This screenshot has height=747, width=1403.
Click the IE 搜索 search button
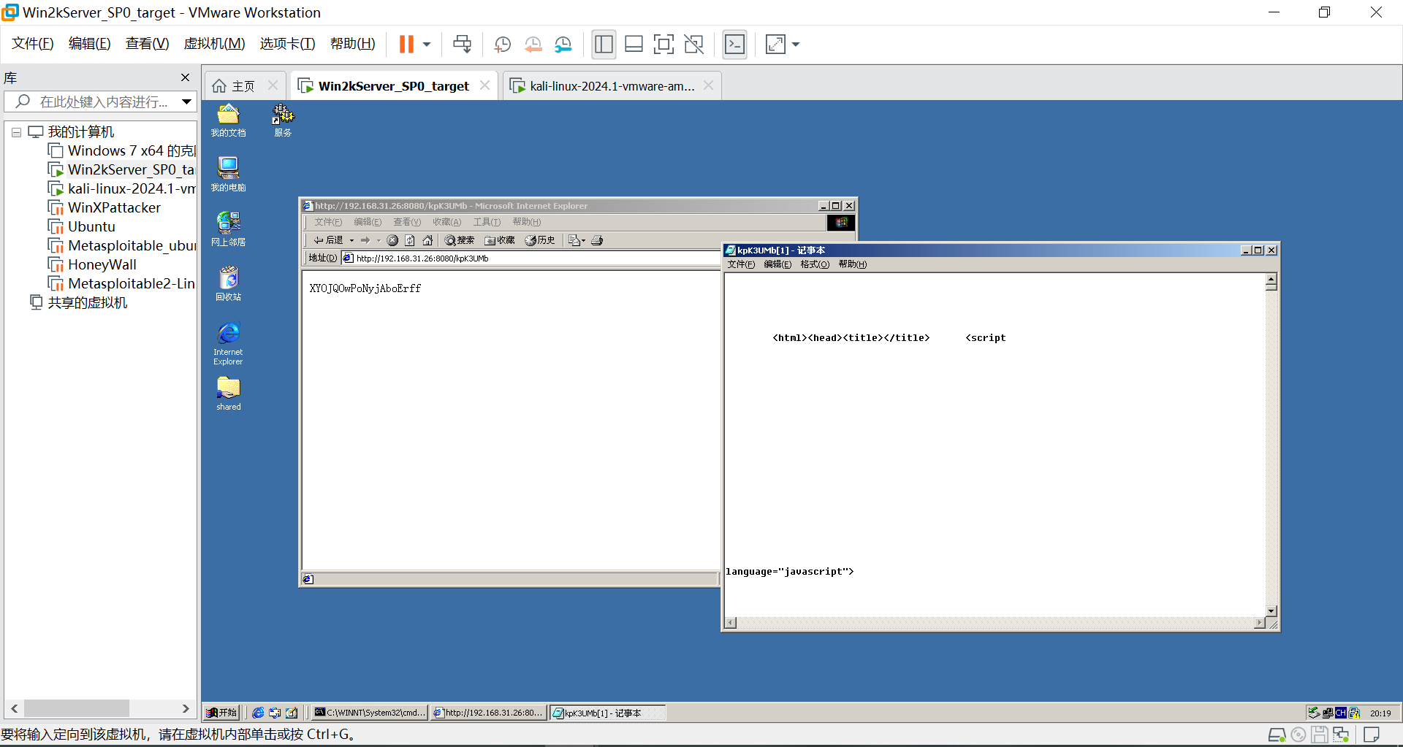point(460,240)
